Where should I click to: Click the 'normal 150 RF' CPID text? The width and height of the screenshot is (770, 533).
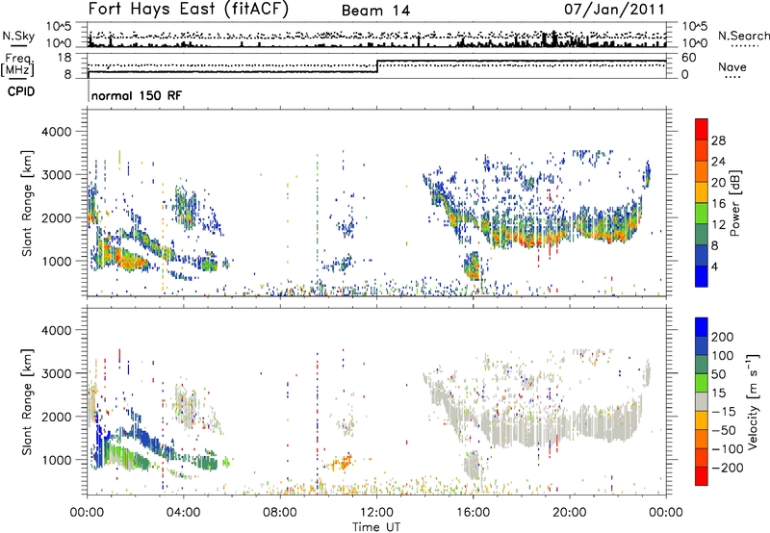(x=137, y=95)
